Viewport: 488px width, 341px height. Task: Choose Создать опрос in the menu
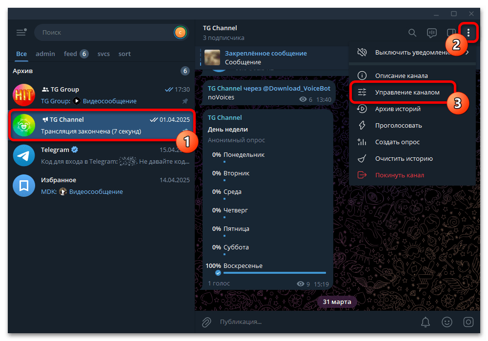[x=412, y=142]
